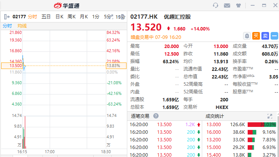Switch to 五日 chart tab
279x157 pixels.
pos(46,17)
